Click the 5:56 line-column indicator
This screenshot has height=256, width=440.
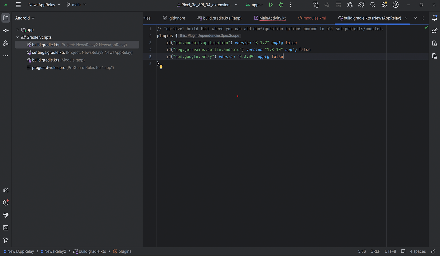tap(362, 251)
